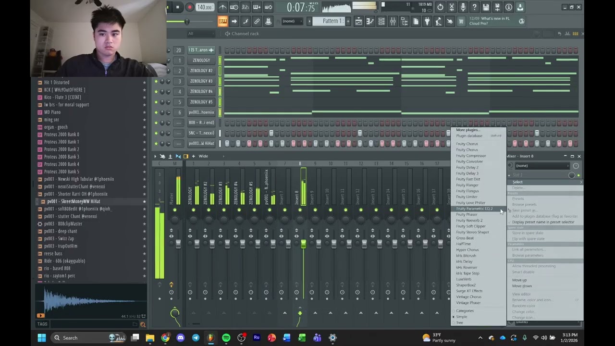Click the Insert 8 mixer volume fader
Viewport: 615px width, 346px height.
pyautogui.click(x=303, y=244)
